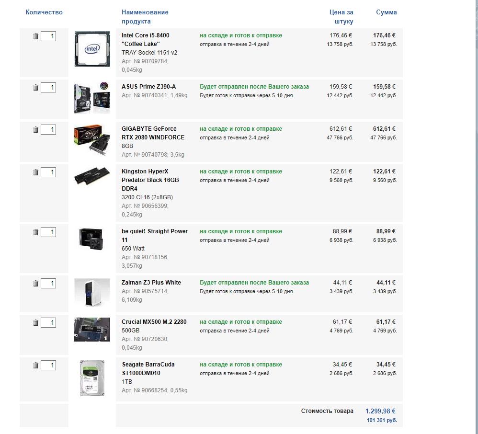Select total 1.299,98 € amount

coord(380,411)
